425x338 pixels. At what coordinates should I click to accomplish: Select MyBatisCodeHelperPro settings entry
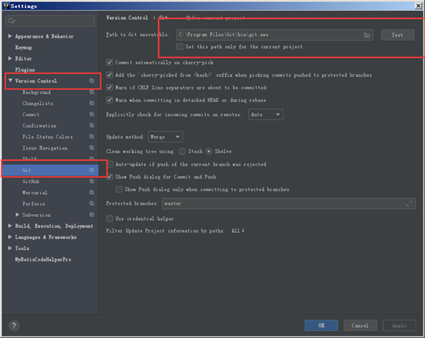43,259
